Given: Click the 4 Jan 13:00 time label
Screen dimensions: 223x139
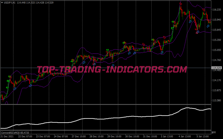Looking at the screenshot, I should [x=185, y=136].
